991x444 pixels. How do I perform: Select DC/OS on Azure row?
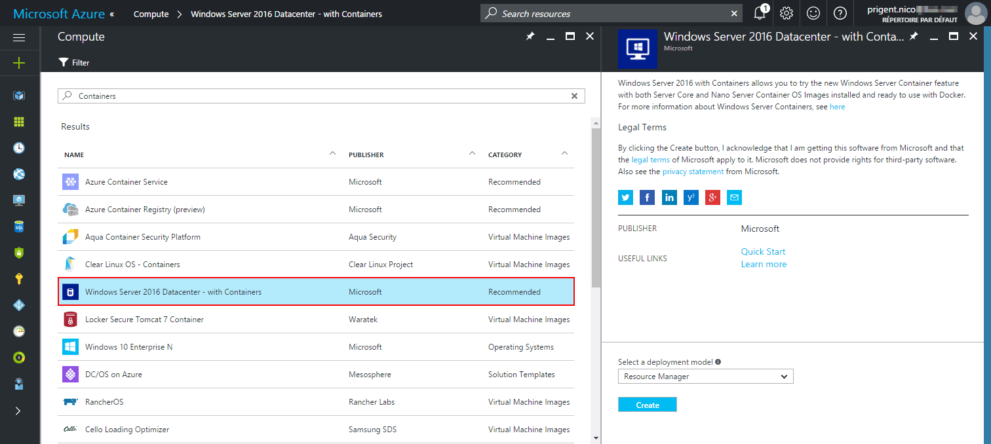click(x=316, y=374)
